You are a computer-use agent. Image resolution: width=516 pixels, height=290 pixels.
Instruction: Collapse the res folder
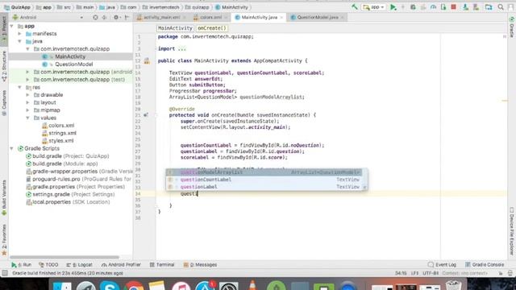point(19,87)
